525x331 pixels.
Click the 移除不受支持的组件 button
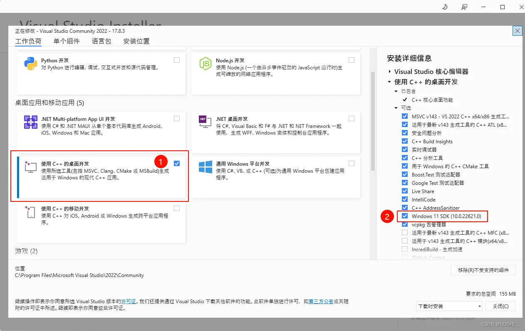483,270
